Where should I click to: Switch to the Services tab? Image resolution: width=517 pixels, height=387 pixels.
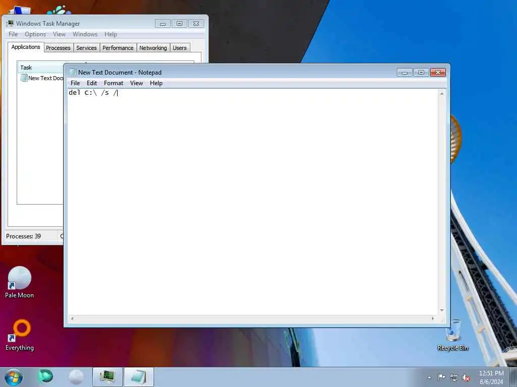click(x=86, y=48)
